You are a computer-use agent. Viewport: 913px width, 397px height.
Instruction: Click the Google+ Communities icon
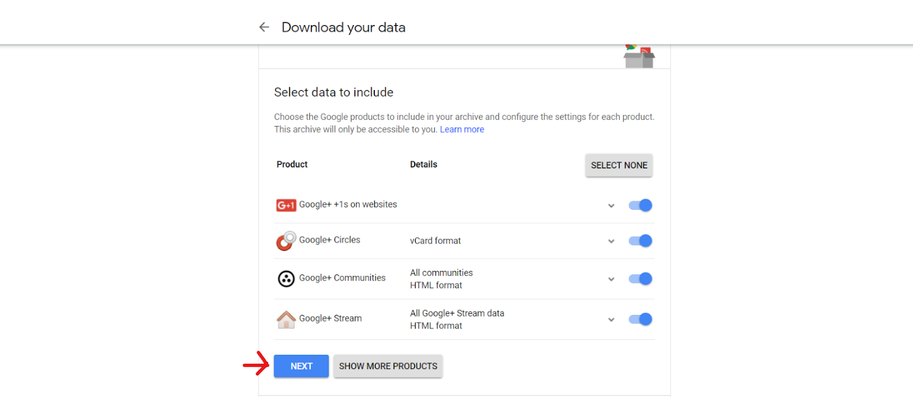[286, 278]
